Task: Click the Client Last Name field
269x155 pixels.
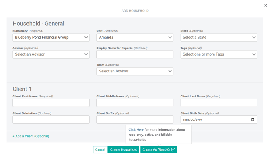Action: point(219,103)
